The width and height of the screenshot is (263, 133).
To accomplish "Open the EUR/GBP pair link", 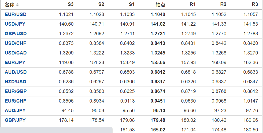I will coord(16,91).
